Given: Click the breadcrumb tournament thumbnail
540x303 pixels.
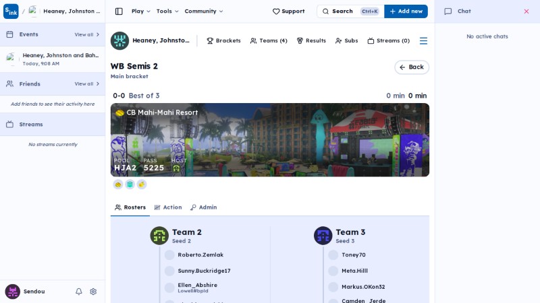Looking at the screenshot, I should pyautogui.click(x=33, y=11).
